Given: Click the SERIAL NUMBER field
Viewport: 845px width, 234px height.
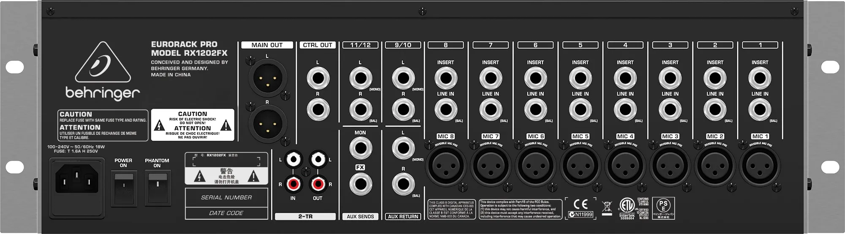Looking at the screenshot, I should point(226,197).
